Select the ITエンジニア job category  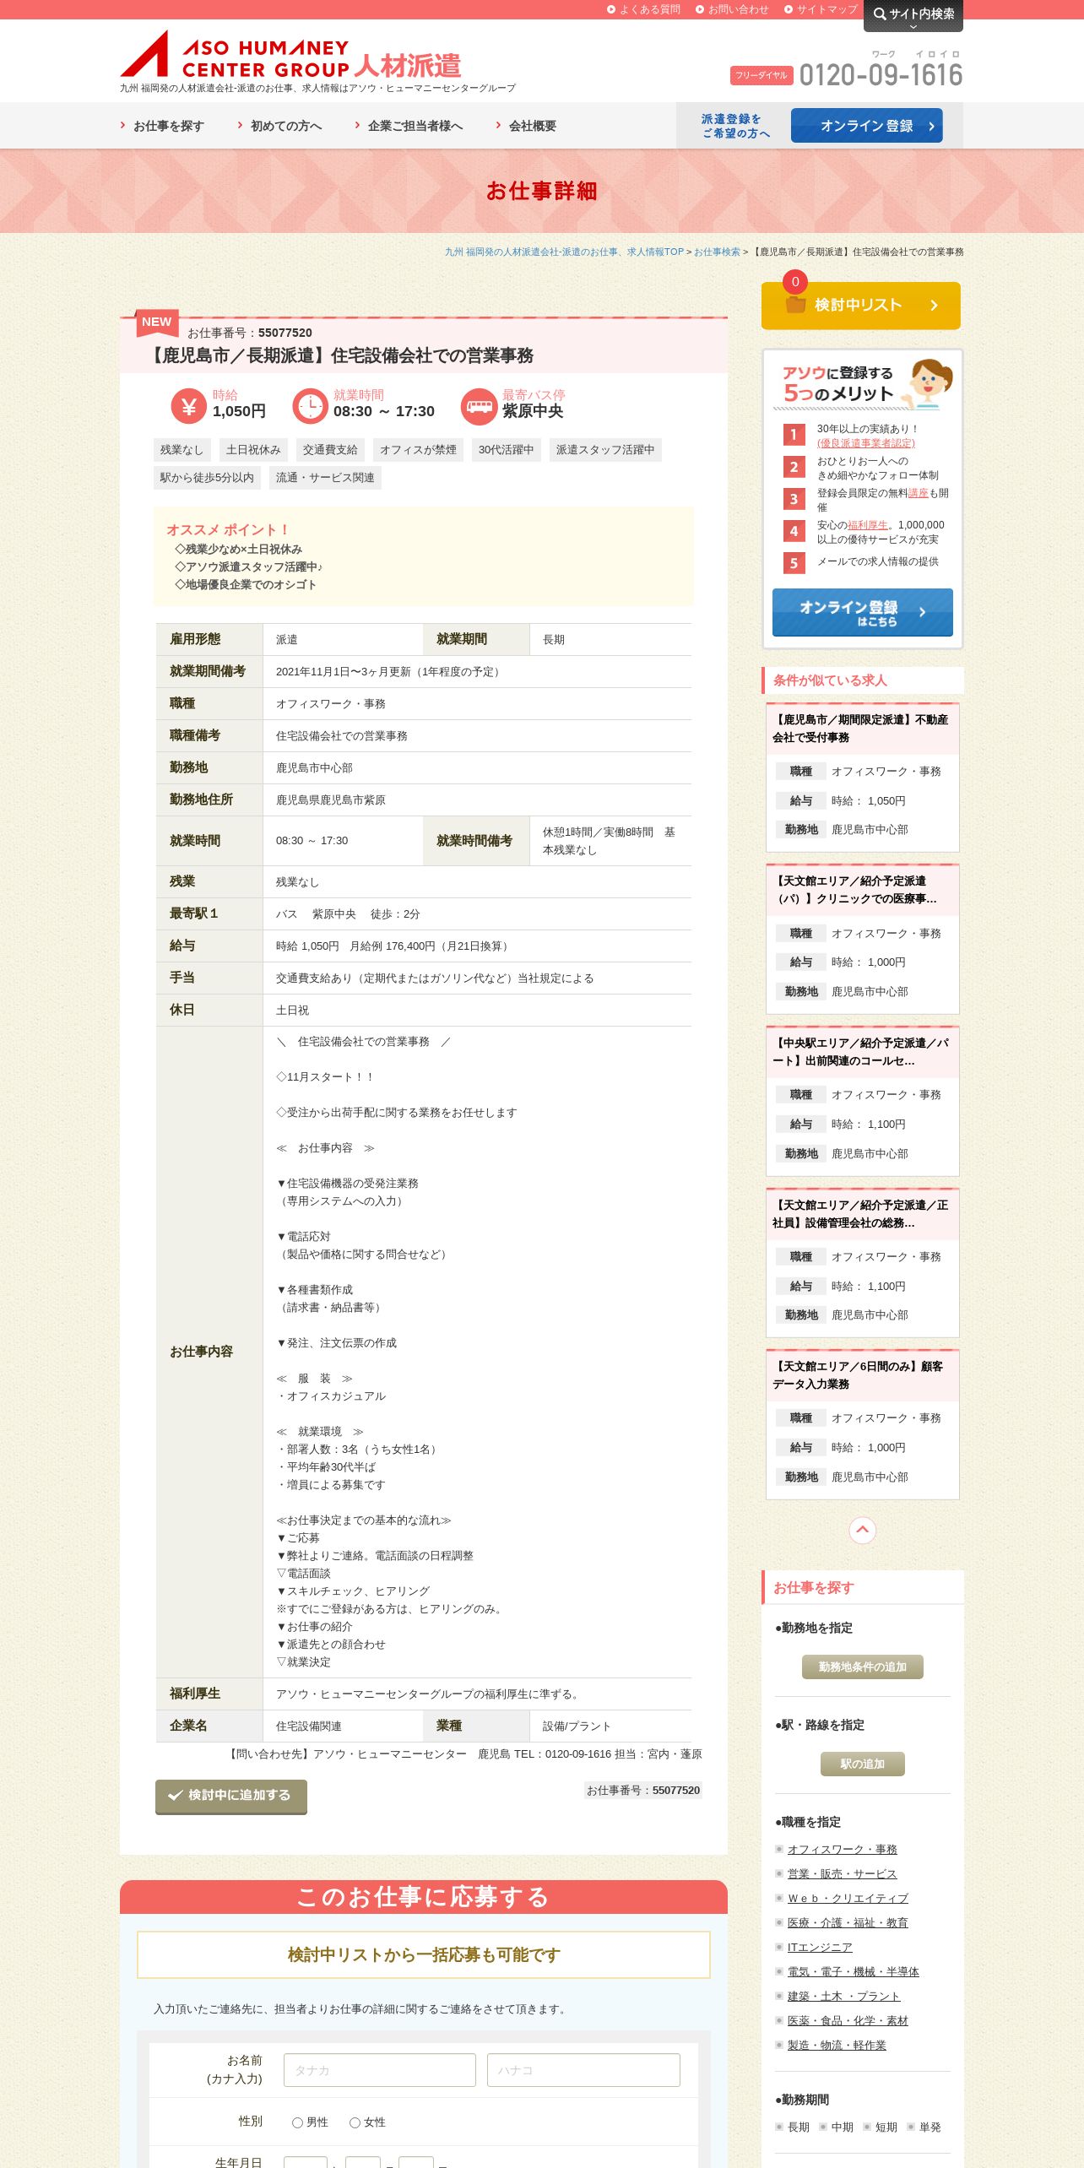820,1947
